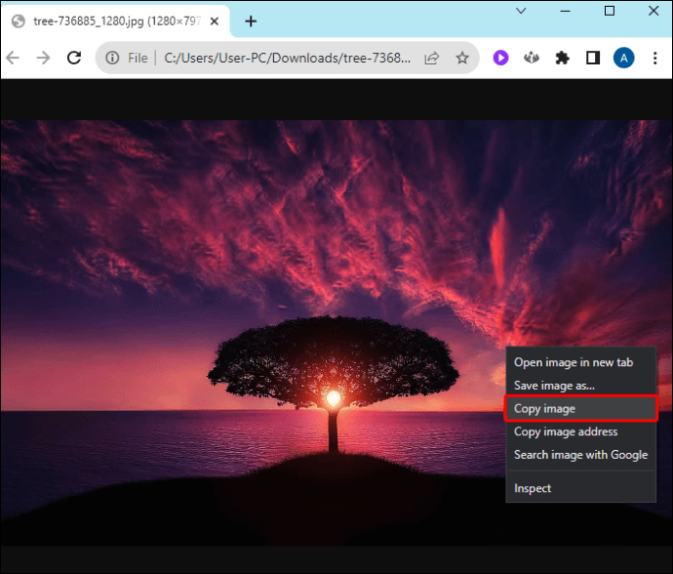The height and width of the screenshot is (574, 673).
Task: Select the tree-736885_1280.jpg tab
Action: 115,21
